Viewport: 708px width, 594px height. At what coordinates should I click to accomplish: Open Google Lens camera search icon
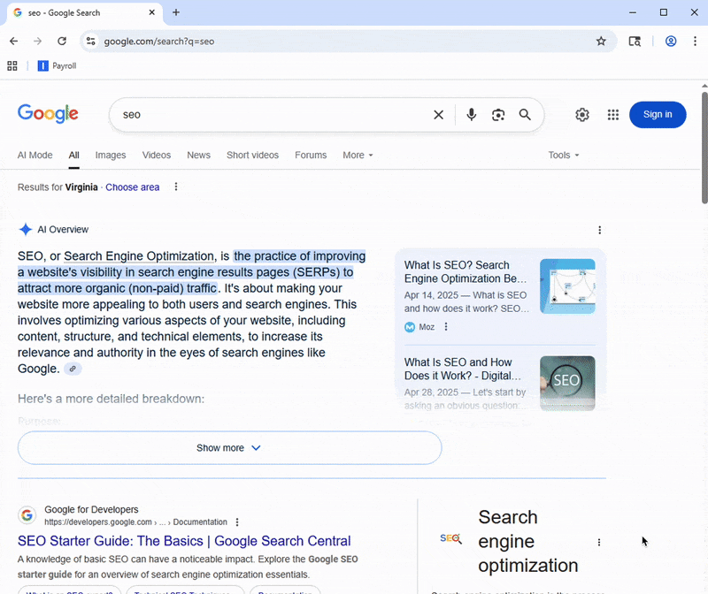(498, 115)
